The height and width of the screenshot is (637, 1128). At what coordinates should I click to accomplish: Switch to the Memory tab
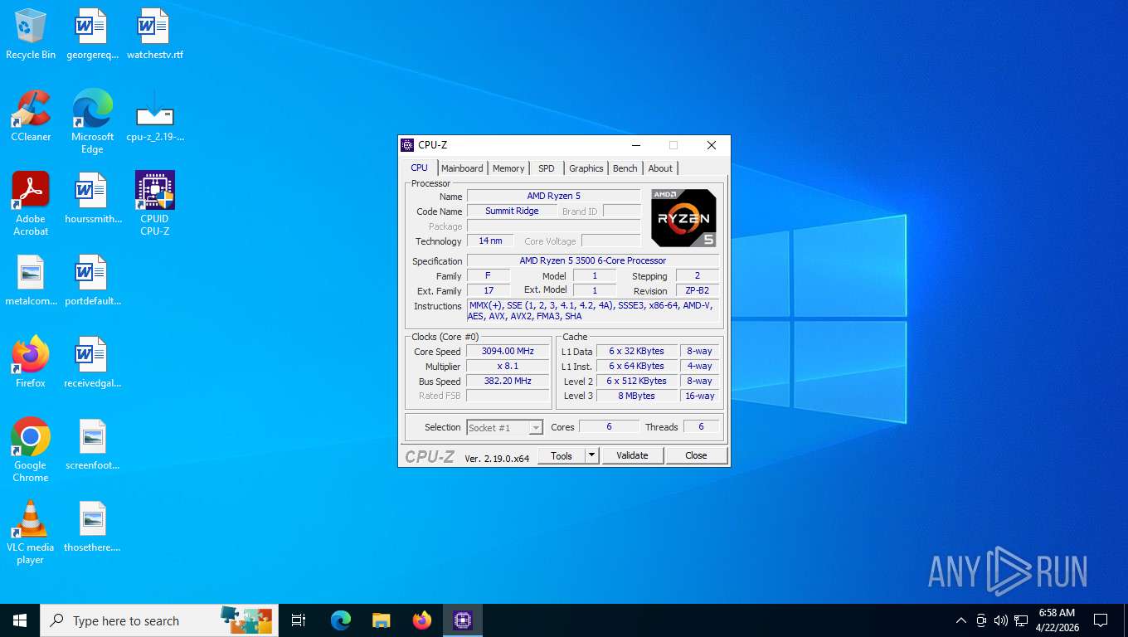point(508,168)
